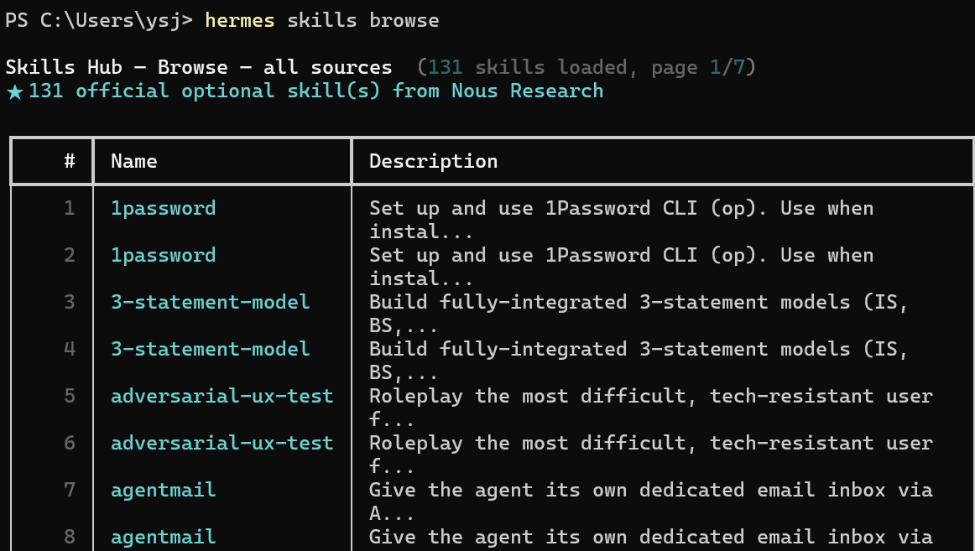975x551 pixels.
Task: Click the Skills Hub Browse heading
Action: coord(199,67)
